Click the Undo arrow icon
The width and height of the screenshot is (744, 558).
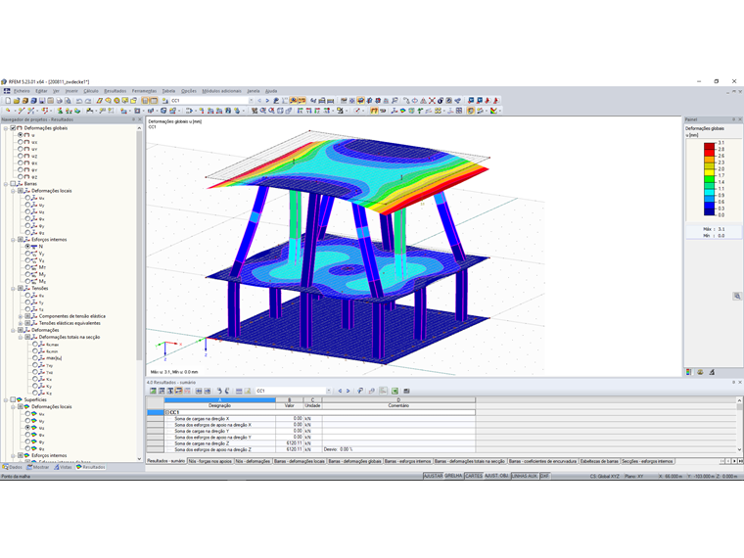pos(79,101)
